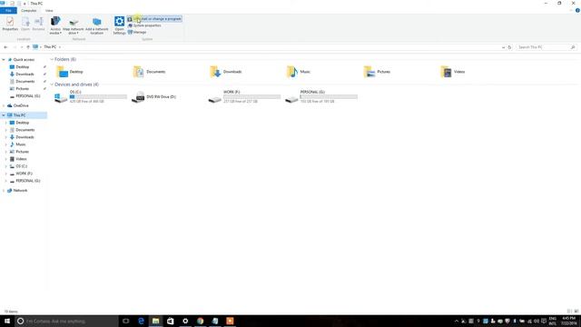
Task: Select the Downloads folder in main pane
Action: (226, 72)
